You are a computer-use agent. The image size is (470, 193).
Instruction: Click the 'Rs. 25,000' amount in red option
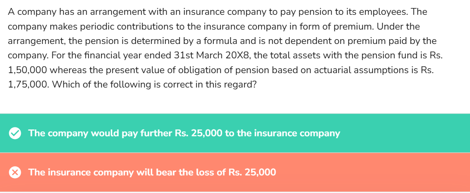point(253,173)
